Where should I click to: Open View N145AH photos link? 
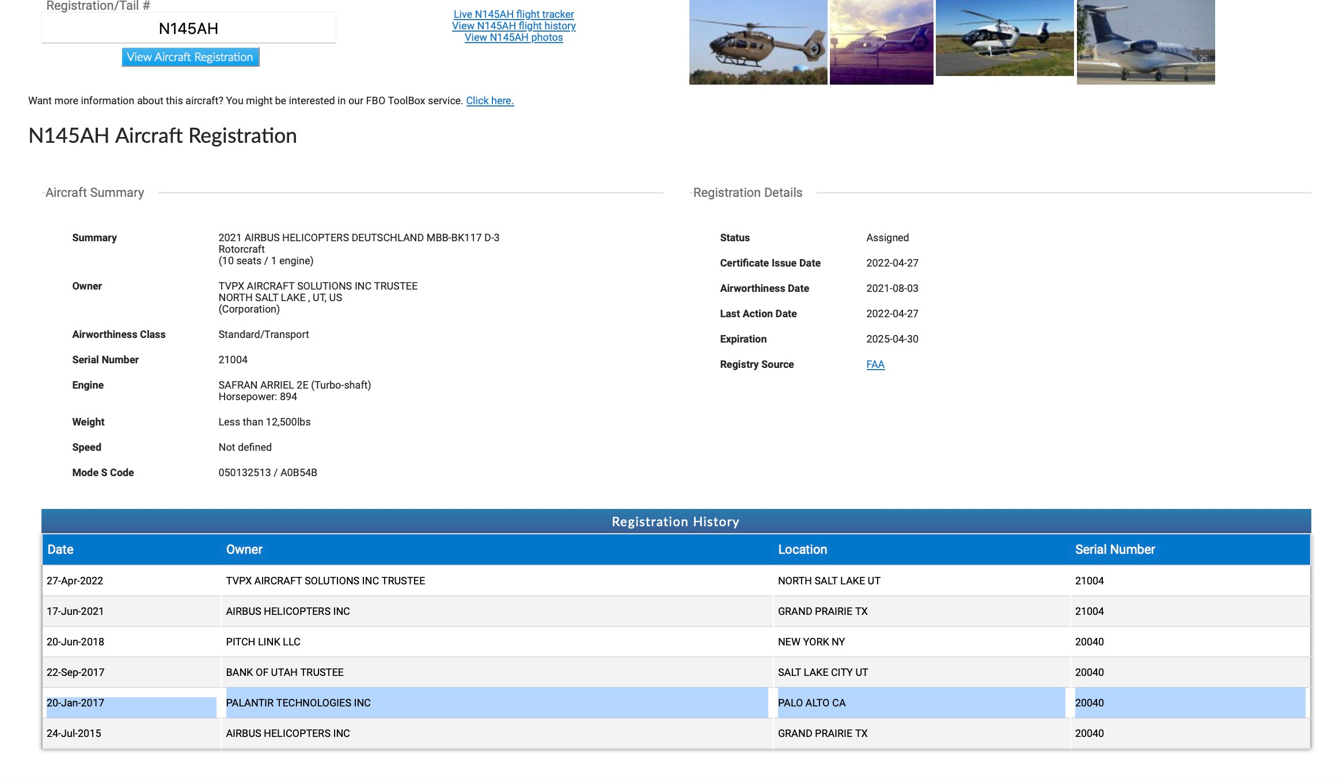pos(513,37)
